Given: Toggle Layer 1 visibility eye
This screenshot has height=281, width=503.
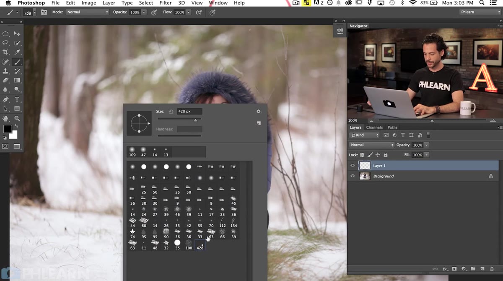Looking at the screenshot, I should tap(353, 166).
